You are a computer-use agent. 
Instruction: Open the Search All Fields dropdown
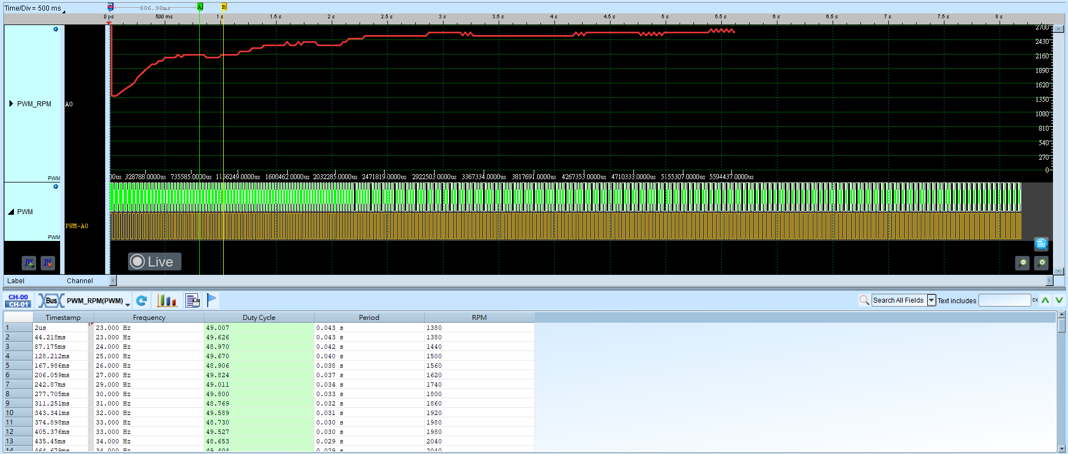(931, 300)
